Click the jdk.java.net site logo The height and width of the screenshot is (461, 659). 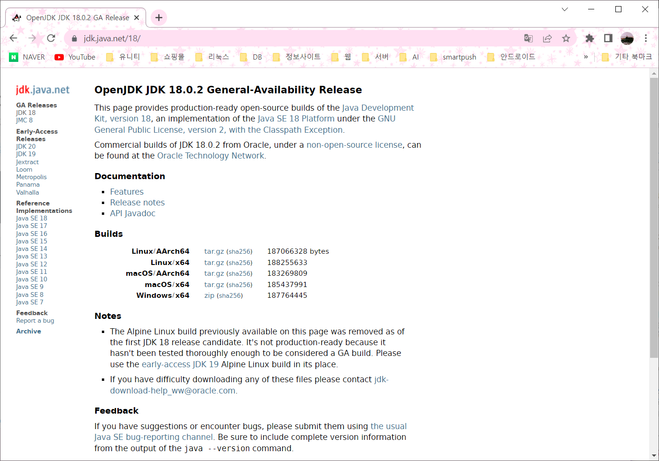point(43,90)
